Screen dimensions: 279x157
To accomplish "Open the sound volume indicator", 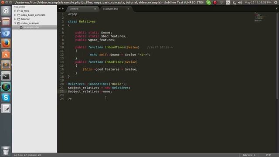I will [x=240, y=3].
